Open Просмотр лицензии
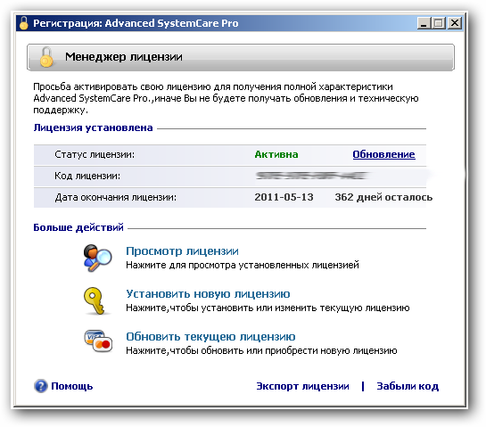Image resolution: width=486 pixels, height=427 pixels. tap(182, 251)
